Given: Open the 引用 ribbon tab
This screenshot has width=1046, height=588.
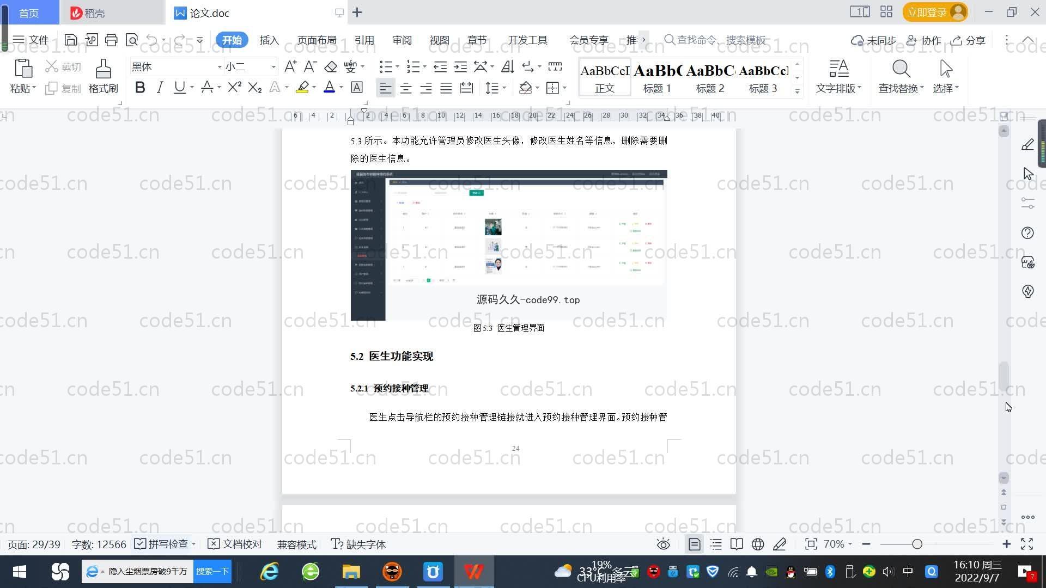Looking at the screenshot, I should point(364,40).
